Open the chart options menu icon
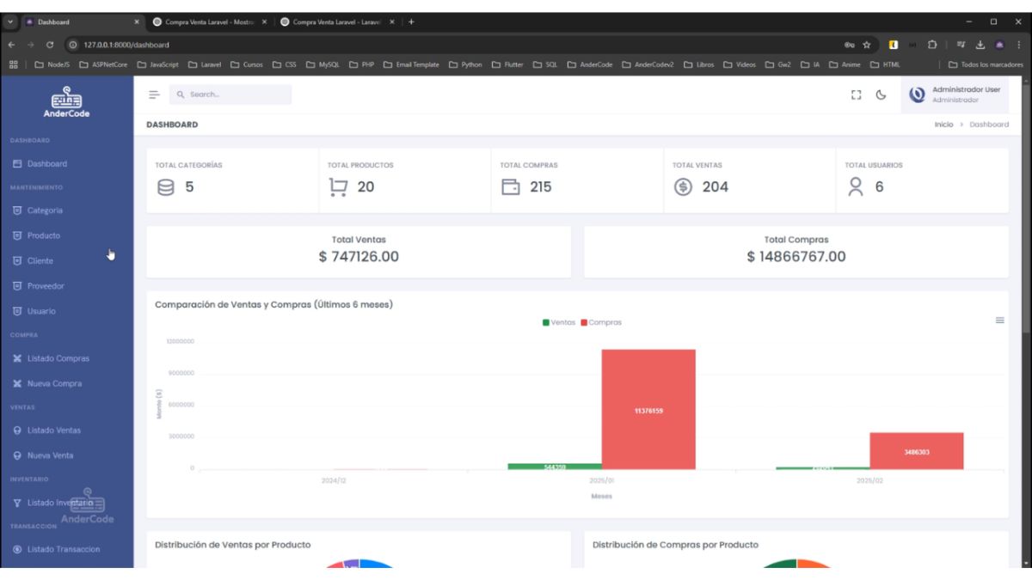 999,321
